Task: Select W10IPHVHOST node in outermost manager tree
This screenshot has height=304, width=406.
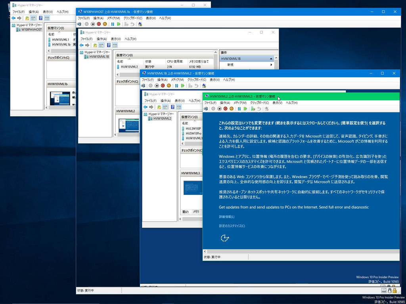Action: 29,30
